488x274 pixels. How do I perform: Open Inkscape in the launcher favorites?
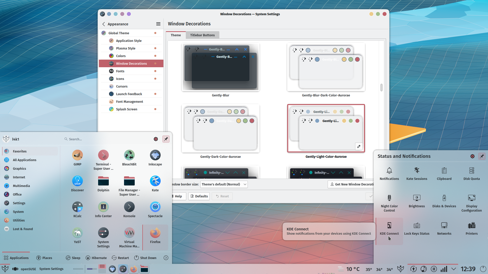(155, 158)
